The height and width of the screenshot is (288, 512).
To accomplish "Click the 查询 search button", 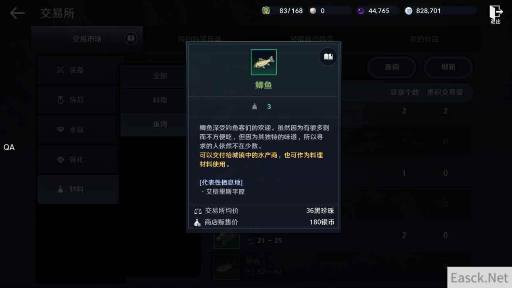I will (392, 67).
